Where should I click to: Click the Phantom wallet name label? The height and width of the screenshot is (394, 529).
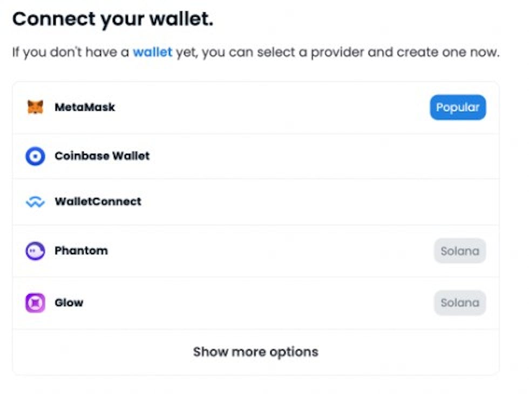pos(81,250)
